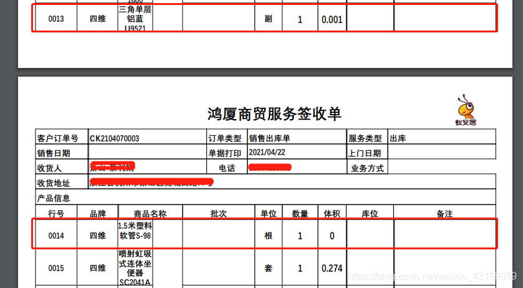523x288 pixels.
Task: Click the 库位 column header
Action: point(370,214)
